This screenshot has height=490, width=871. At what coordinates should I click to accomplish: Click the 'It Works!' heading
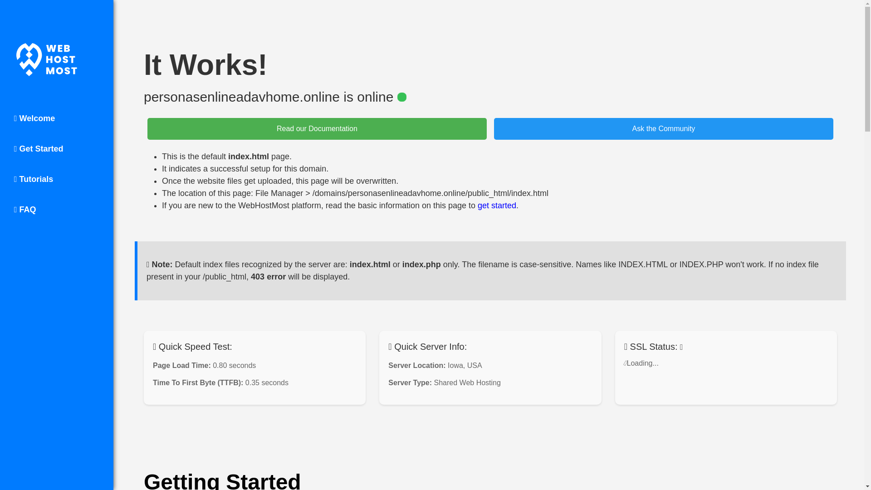pos(206,64)
